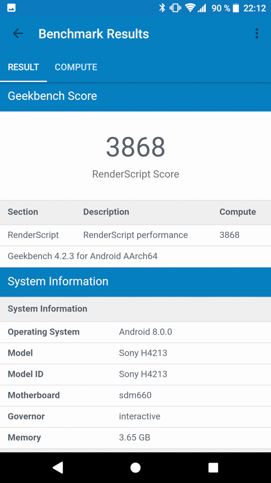Tap the sdm660 motherboard value
The image size is (271, 483).
(x=135, y=395)
